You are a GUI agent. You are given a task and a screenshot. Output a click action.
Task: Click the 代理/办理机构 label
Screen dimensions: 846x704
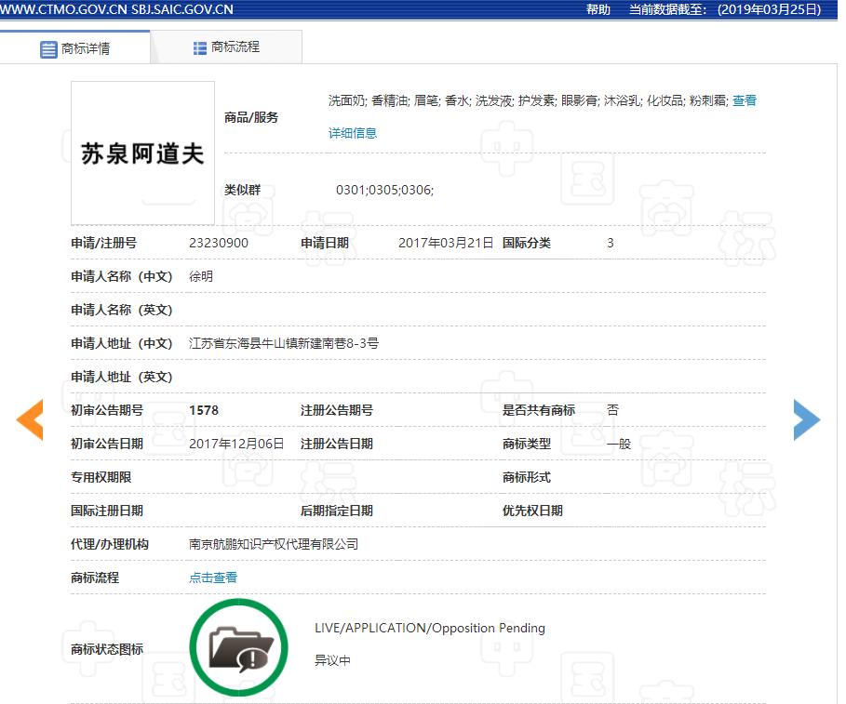coord(110,544)
